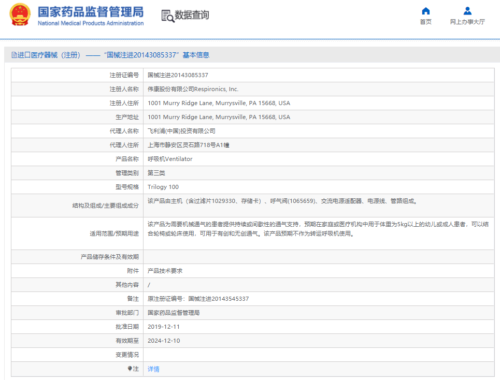This screenshot has width=500, height=380.
Task: Click the 国家药品监督管理局 site title
Action: pyautogui.click(x=91, y=12)
